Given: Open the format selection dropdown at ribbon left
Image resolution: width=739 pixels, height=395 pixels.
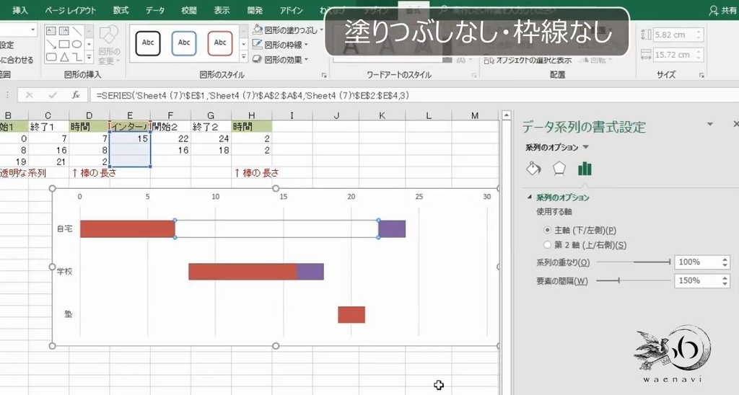Looking at the screenshot, I should (33, 30).
